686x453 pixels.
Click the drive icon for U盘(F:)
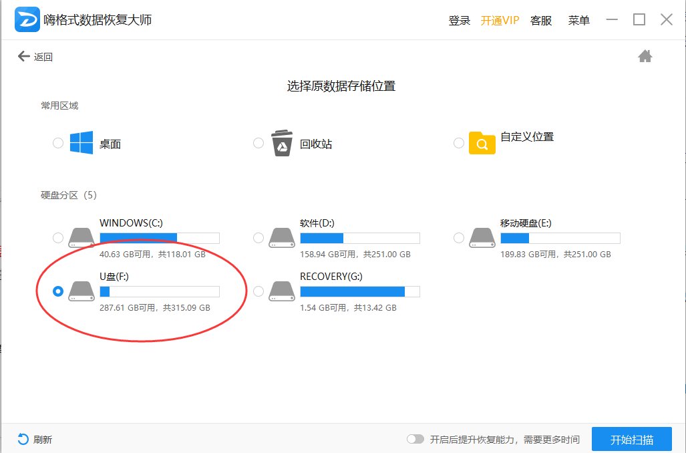(x=80, y=291)
